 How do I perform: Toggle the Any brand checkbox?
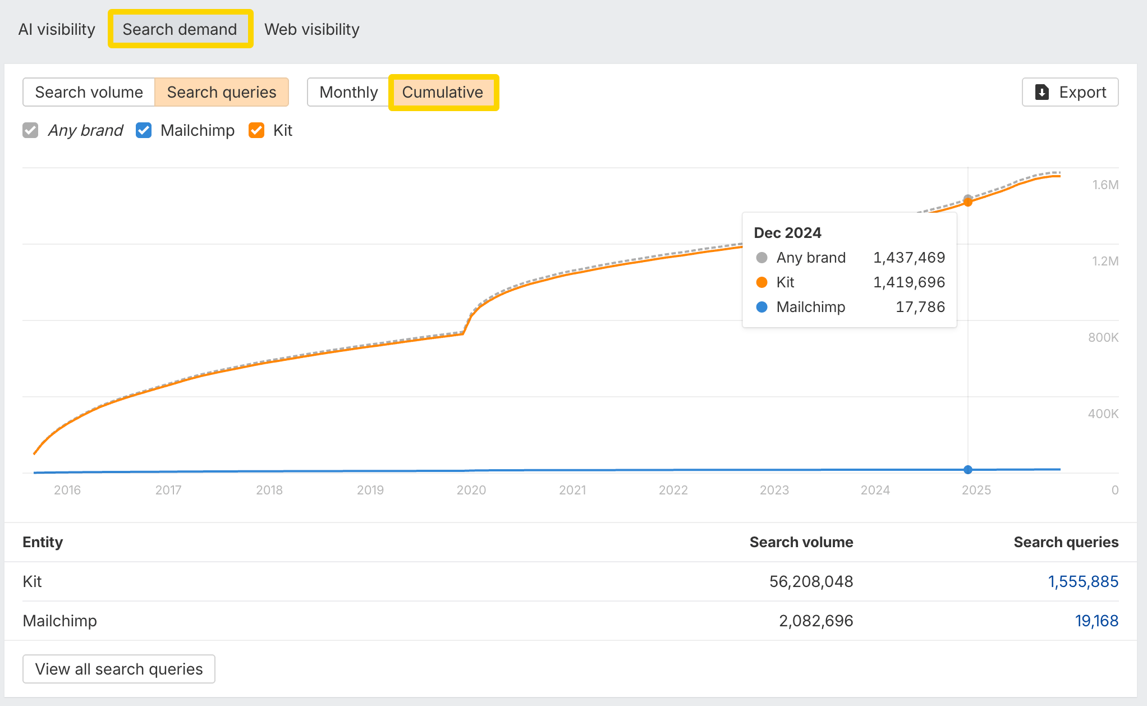pos(30,130)
